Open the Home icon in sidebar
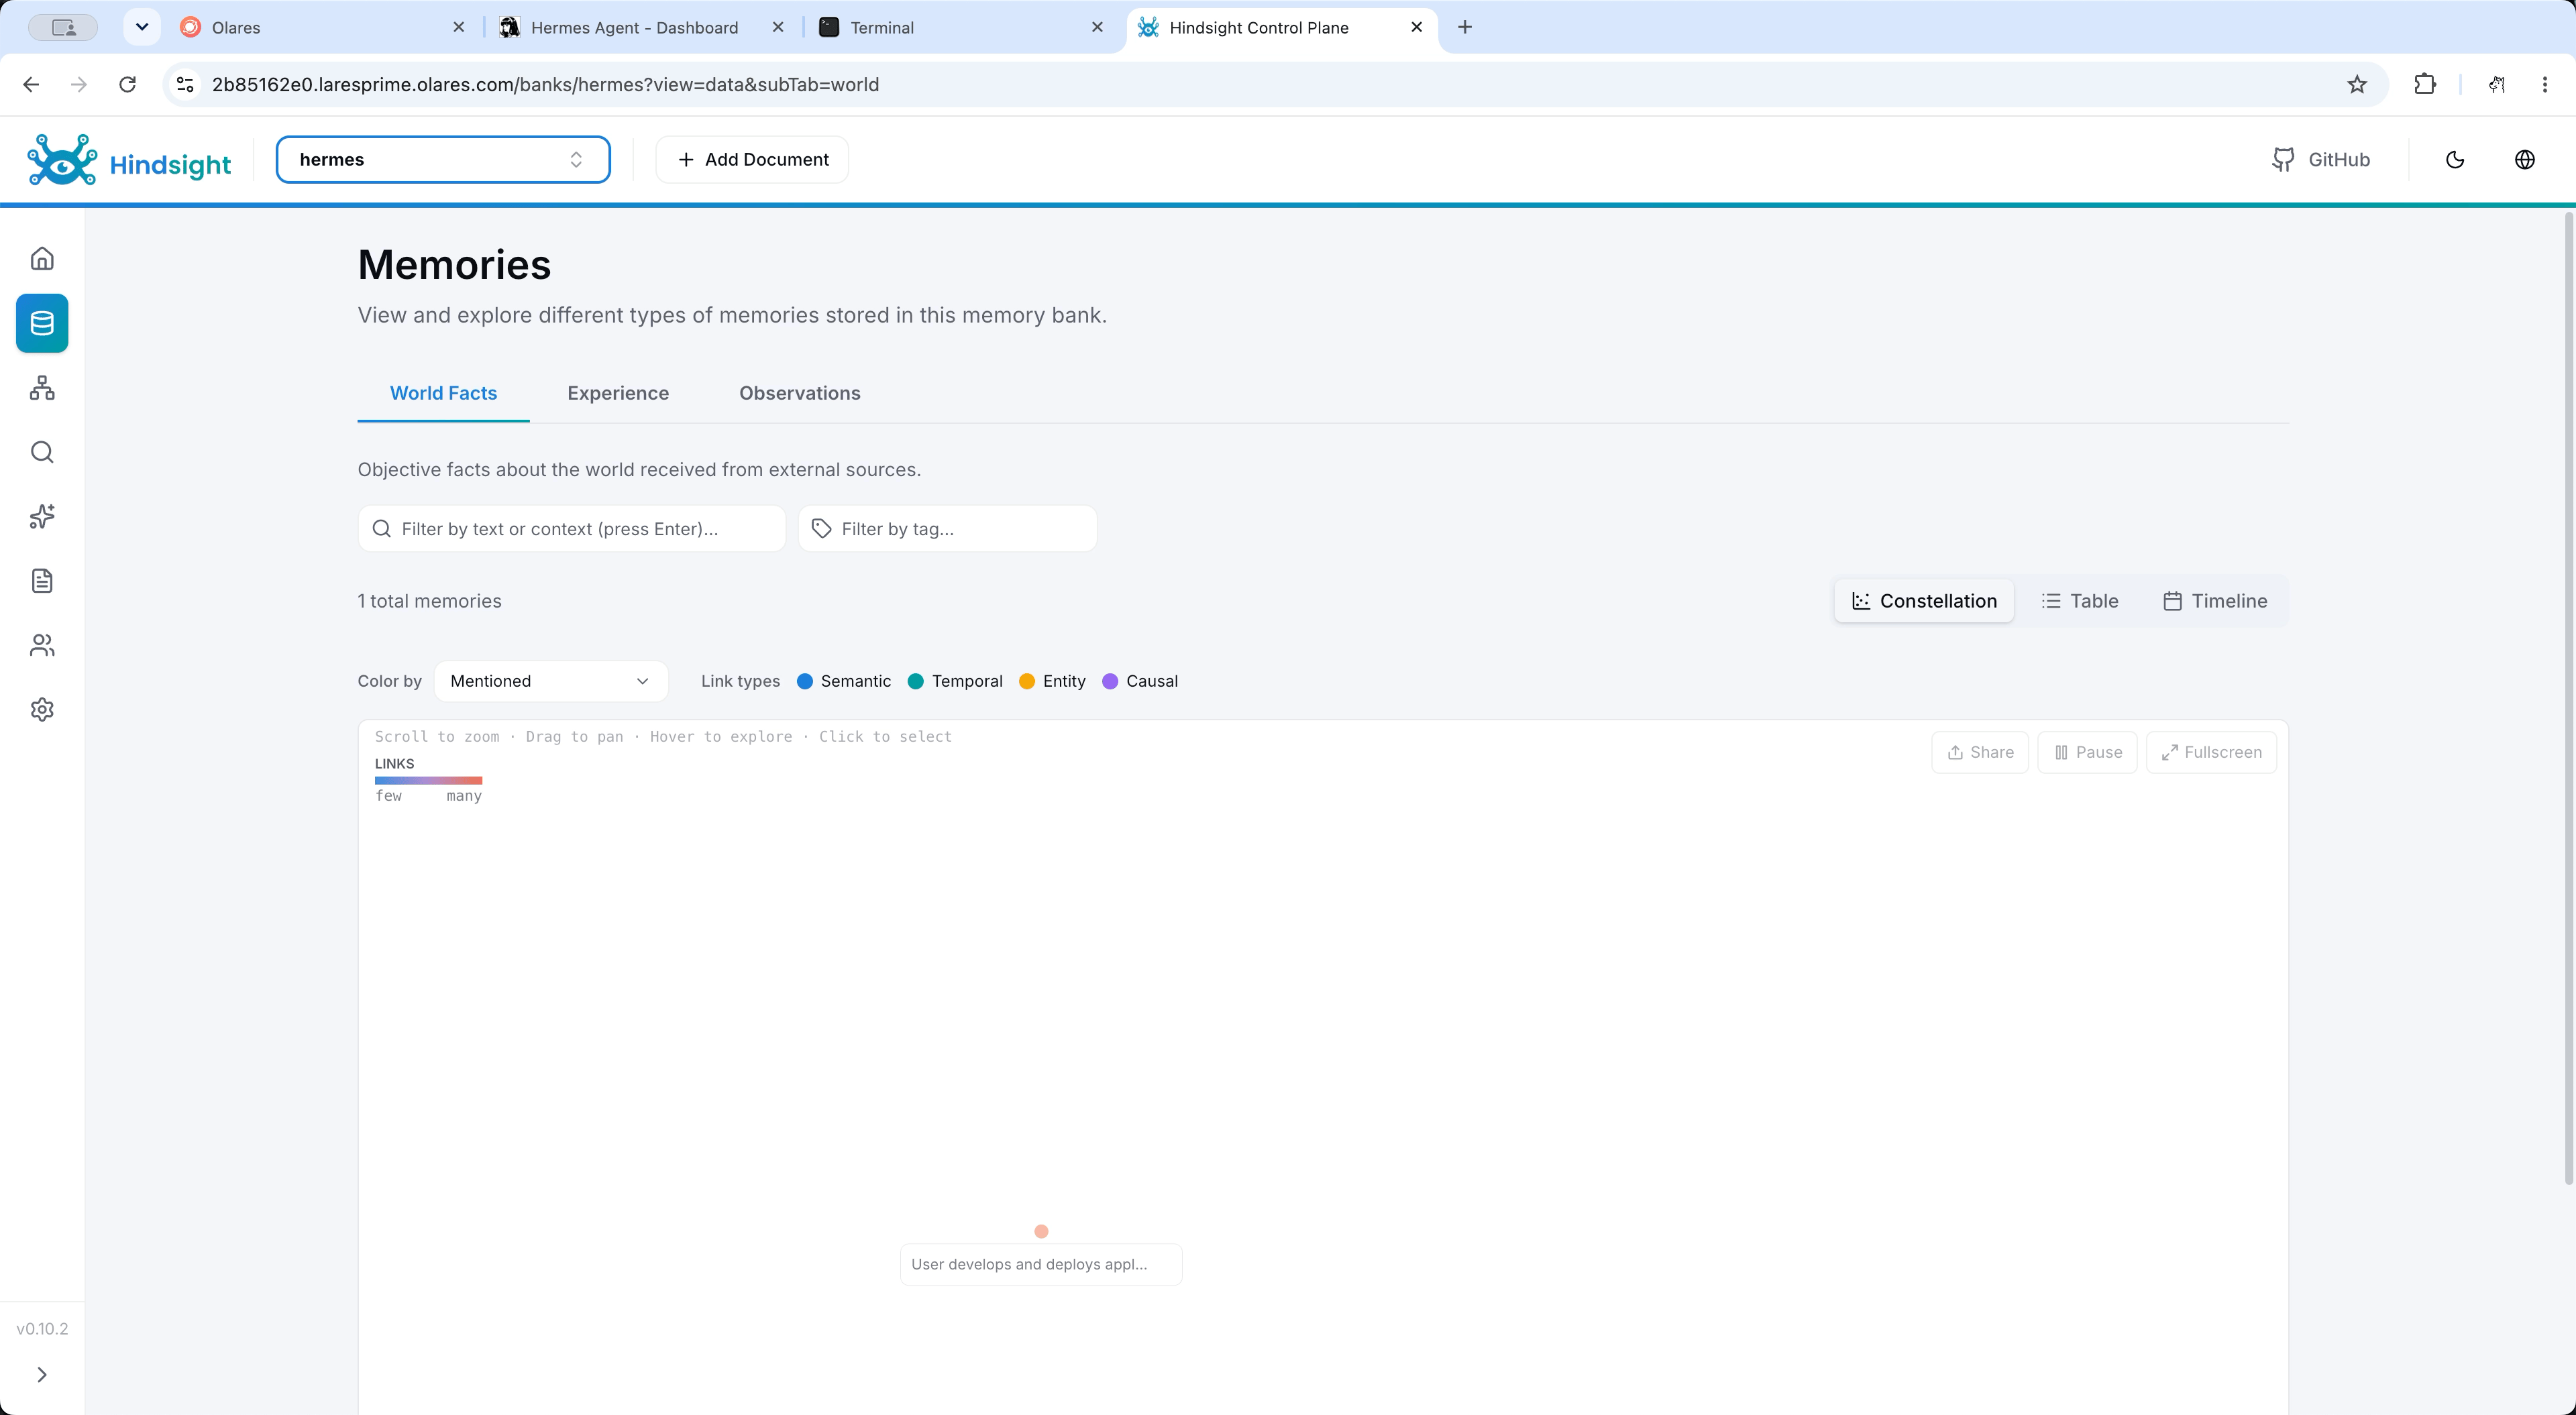2576x1415 pixels. coord(42,259)
